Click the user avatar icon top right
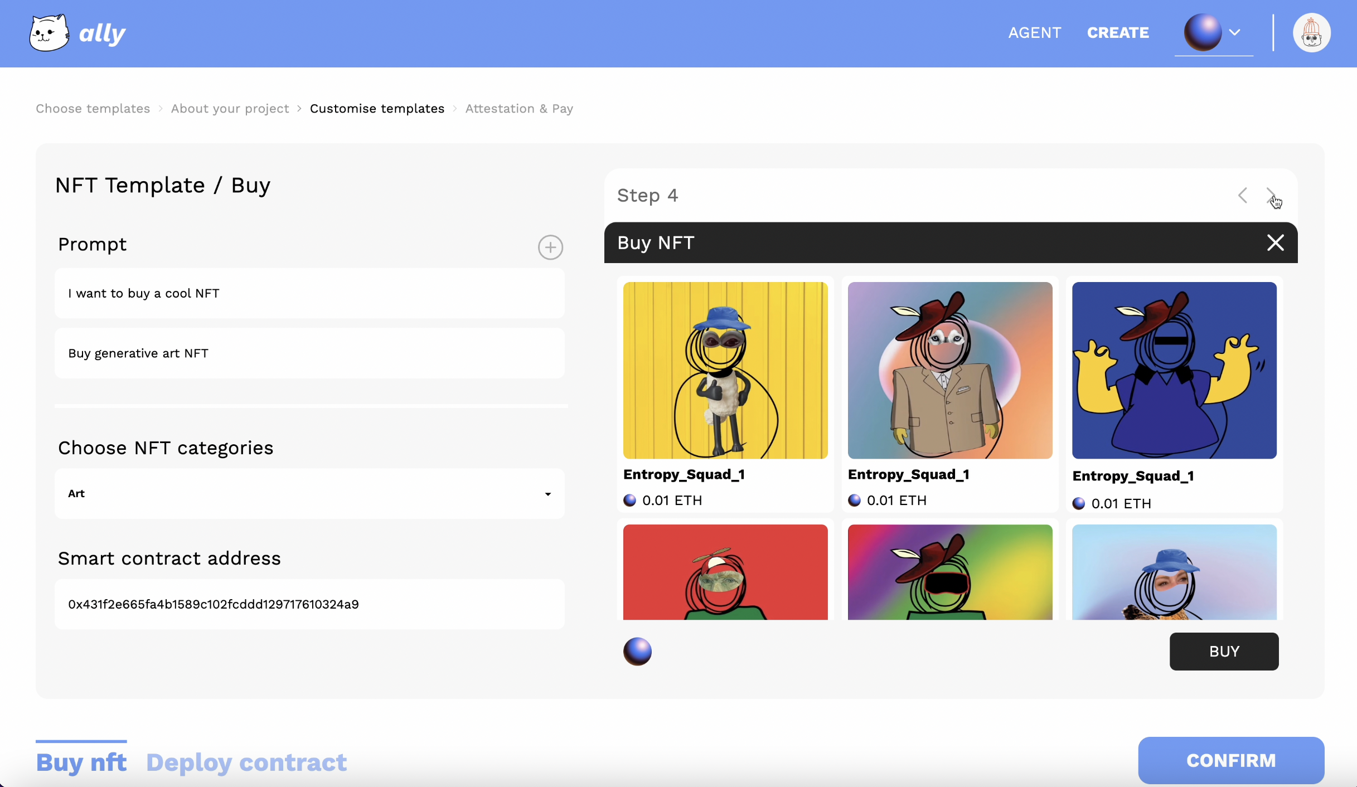This screenshot has width=1357, height=787. coord(1312,32)
